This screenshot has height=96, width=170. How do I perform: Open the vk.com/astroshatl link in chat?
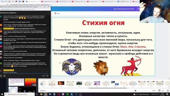(25, 29)
